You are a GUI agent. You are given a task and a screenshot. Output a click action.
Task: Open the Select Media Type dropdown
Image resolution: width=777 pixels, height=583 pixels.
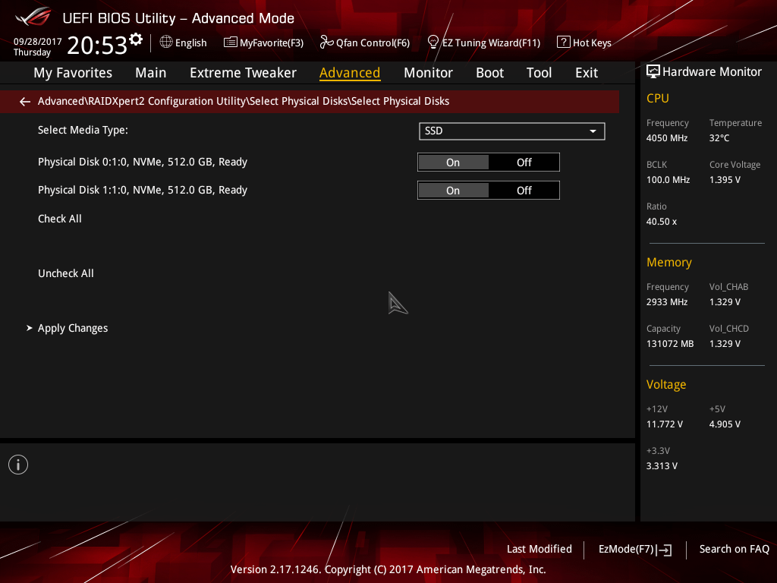click(x=512, y=131)
